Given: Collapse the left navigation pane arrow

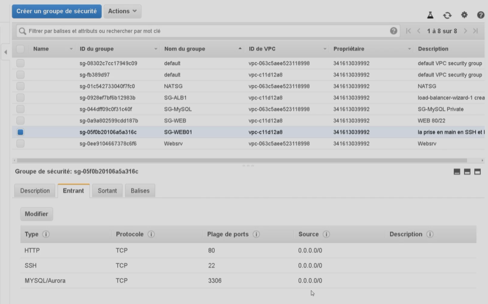Looking at the screenshot, I should click(6, 52).
